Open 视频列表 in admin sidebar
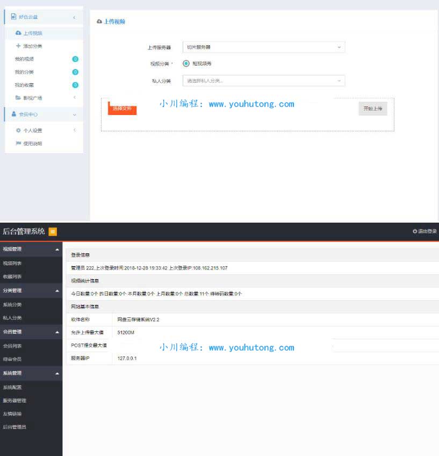The height and width of the screenshot is (456, 439). pyautogui.click(x=12, y=263)
